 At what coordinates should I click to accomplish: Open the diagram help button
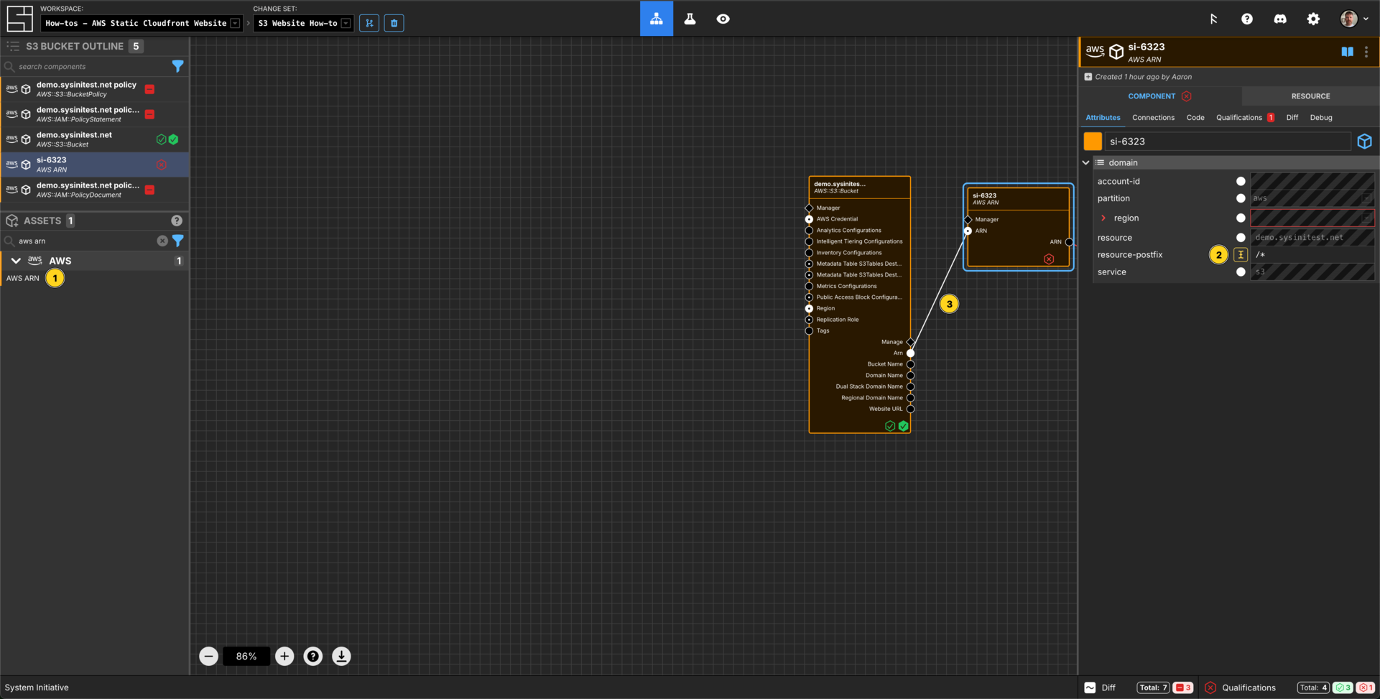[x=312, y=656]
